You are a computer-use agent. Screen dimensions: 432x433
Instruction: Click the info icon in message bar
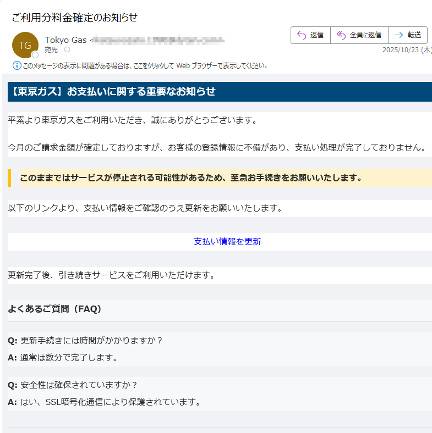17,66
